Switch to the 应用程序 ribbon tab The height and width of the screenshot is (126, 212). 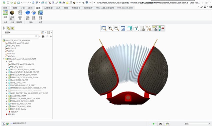click(x=88, y=8)
